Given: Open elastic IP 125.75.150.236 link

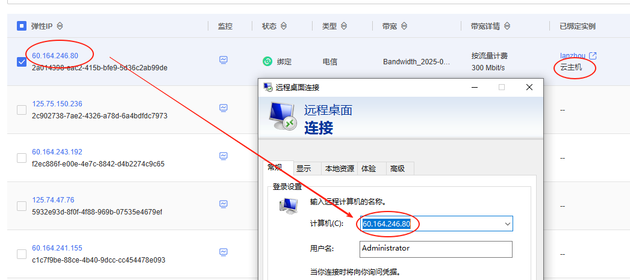Looking at the screenshot, I should pos(57,104).
